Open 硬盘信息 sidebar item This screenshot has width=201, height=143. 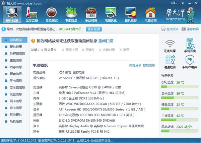pos(15,74)
